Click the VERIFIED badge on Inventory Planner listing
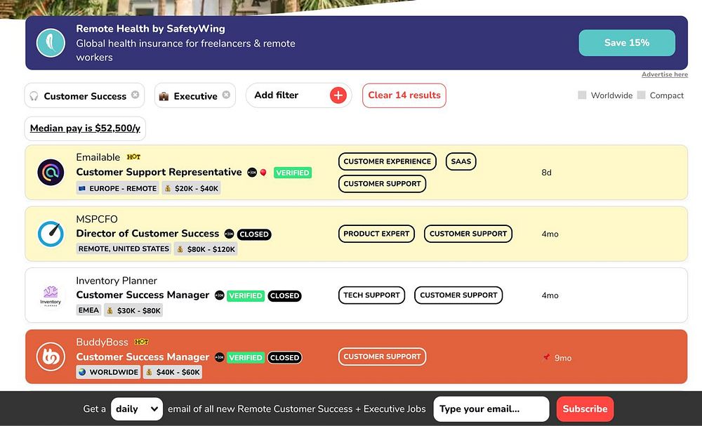Screen dimensions: 702x426 click(x=246, y=295)
